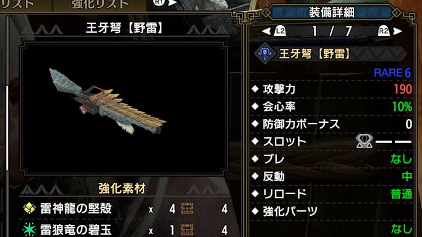Click the R2 next page button icon
The image size is (422, 237).
384,31
